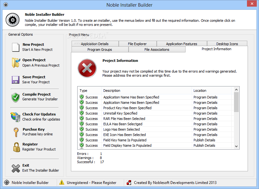The image size is (259, 189).
Task: Click Purchse Key label text
Action: [34, 129]
